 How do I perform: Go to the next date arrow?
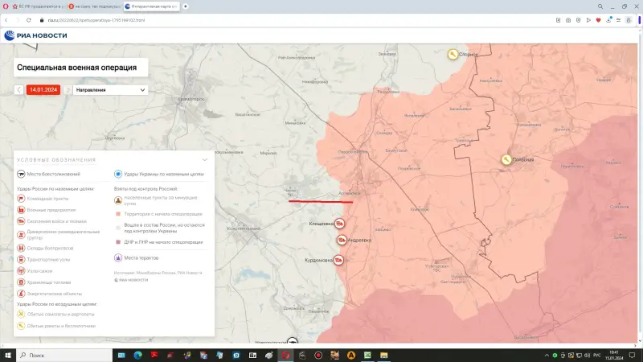coord(68,90)
